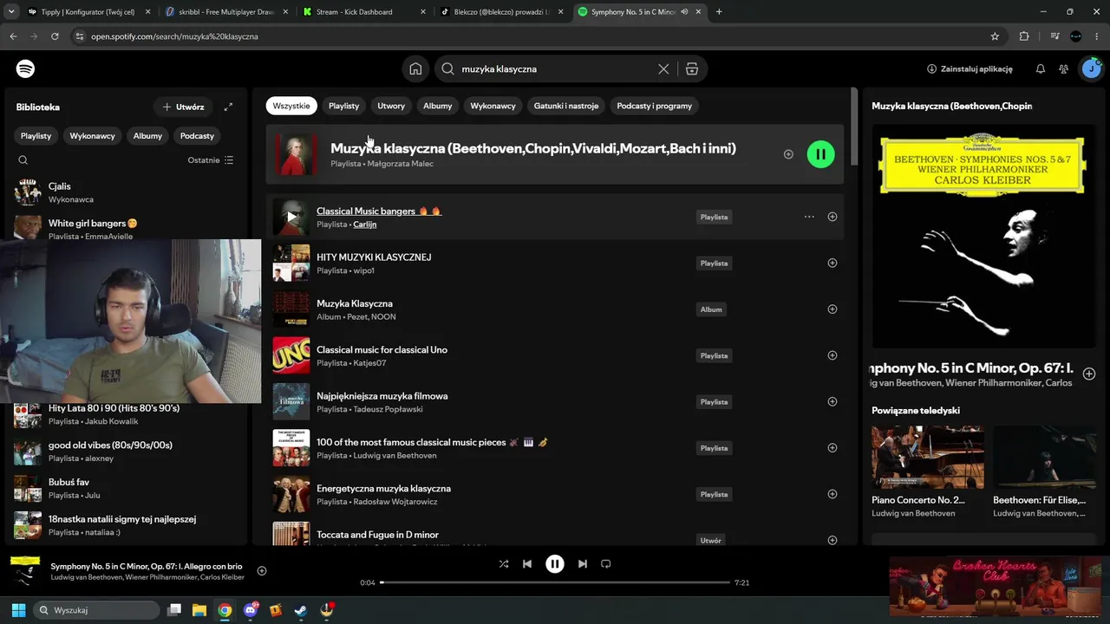Add HITY MUZYKI KLASYCZNEJ to library
The height and width of the screenshot is (624, 1110).
click(832, 263)
